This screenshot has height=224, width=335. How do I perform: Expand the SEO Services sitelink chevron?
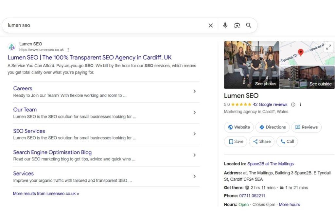pos(194,134)
